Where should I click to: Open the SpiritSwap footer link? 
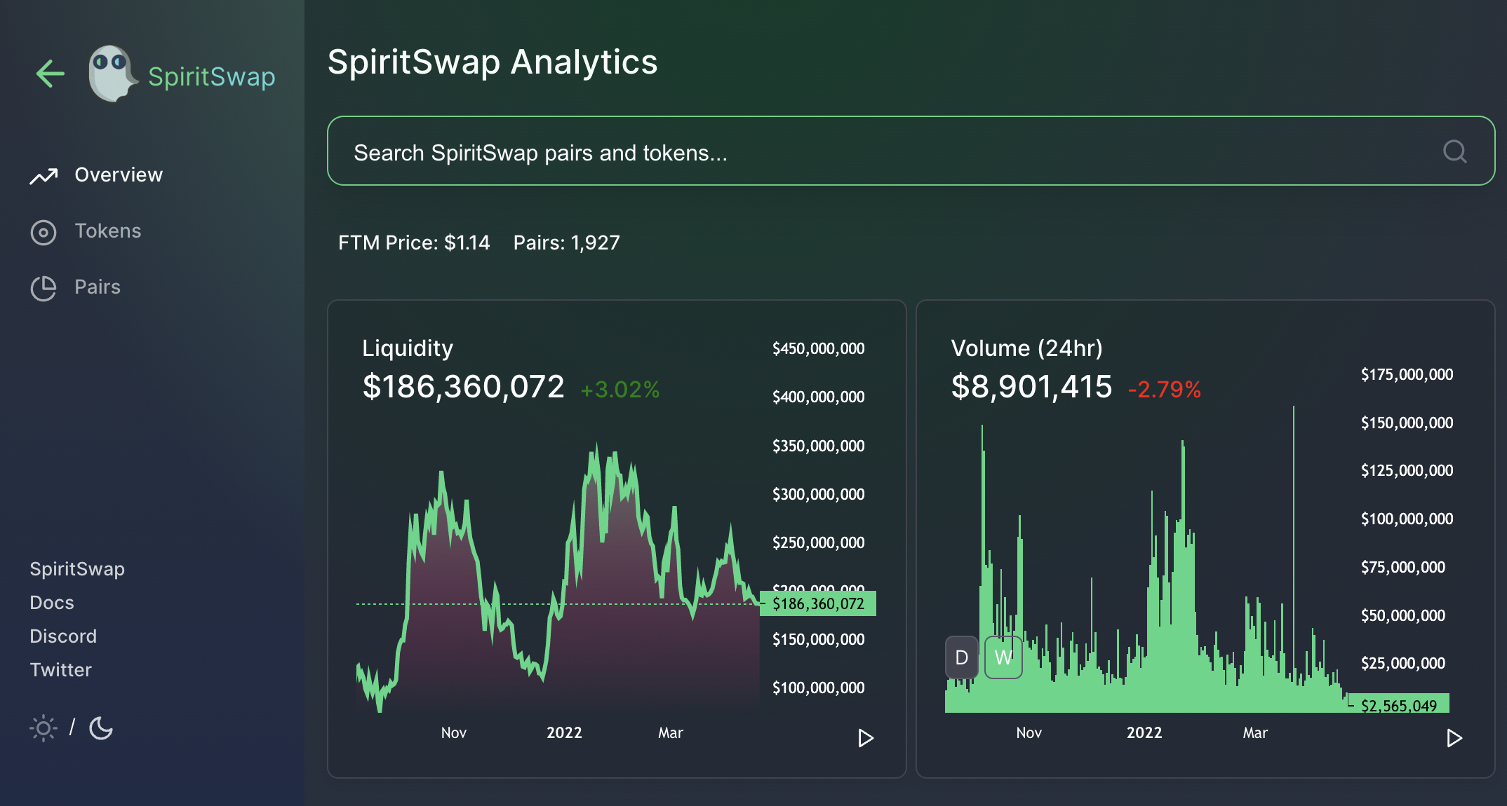(x=77, y=568)
